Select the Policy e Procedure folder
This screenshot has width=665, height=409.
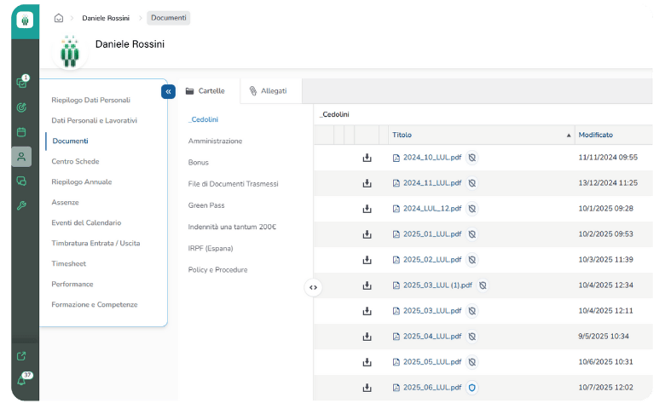pyautogui.click(x=217, y=269)
